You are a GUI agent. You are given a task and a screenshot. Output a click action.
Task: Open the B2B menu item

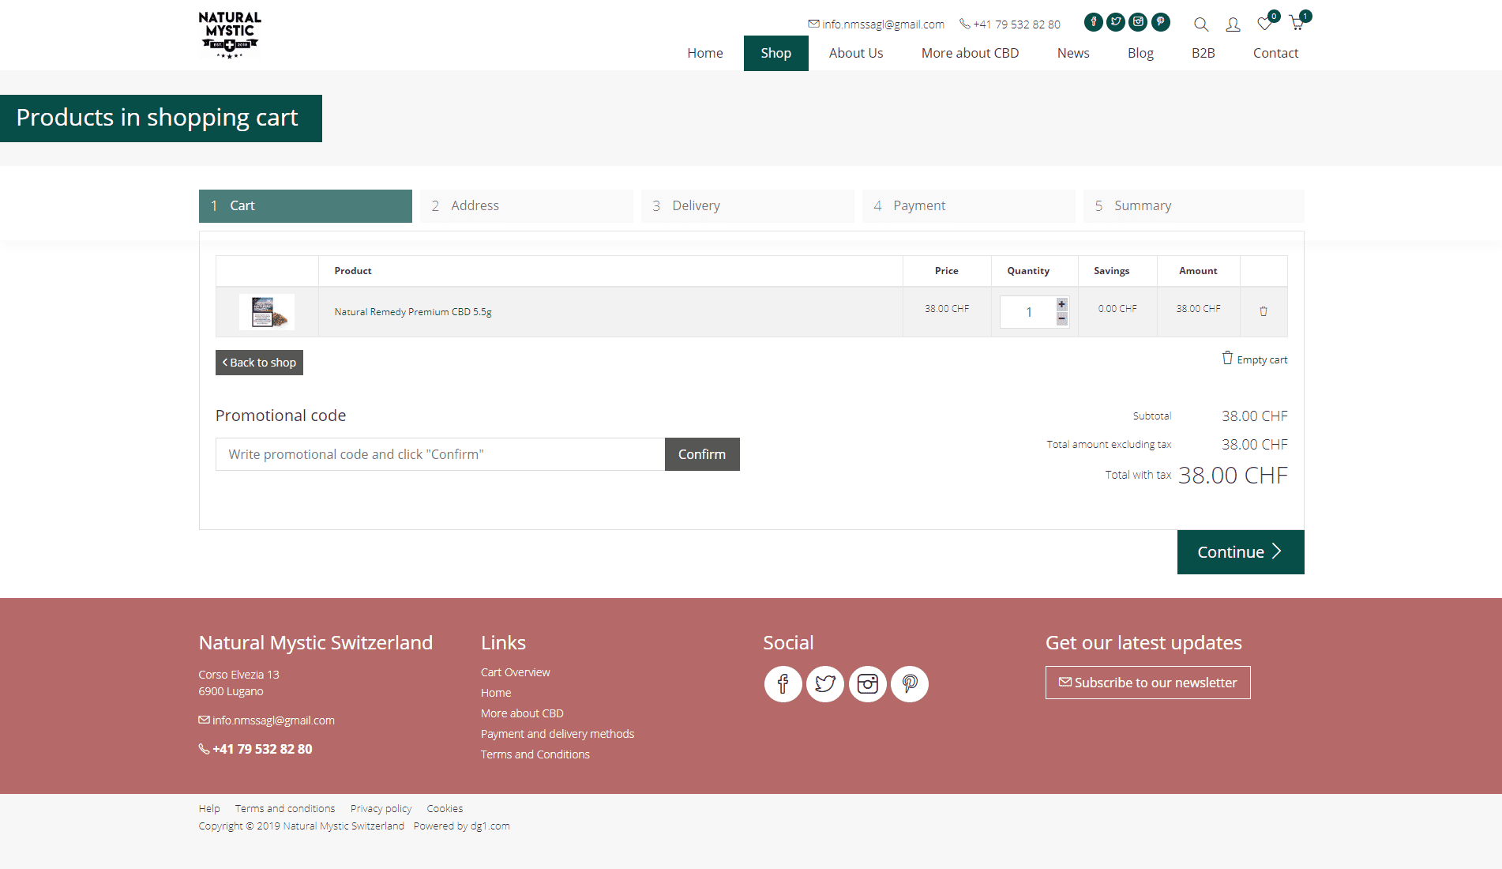1203,53
